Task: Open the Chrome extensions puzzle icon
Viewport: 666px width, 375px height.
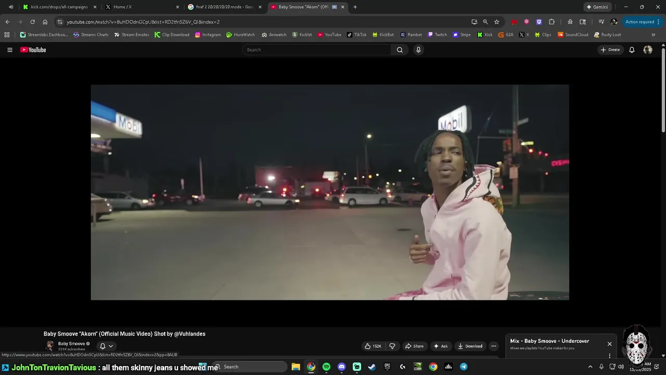Action: click(552, 22)
